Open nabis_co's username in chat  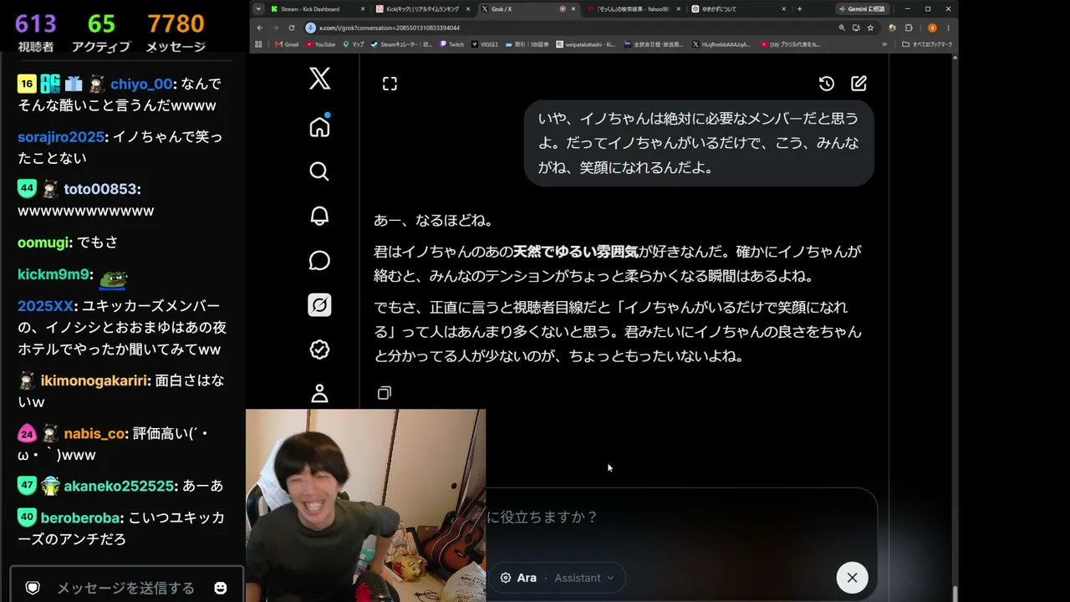95,433
